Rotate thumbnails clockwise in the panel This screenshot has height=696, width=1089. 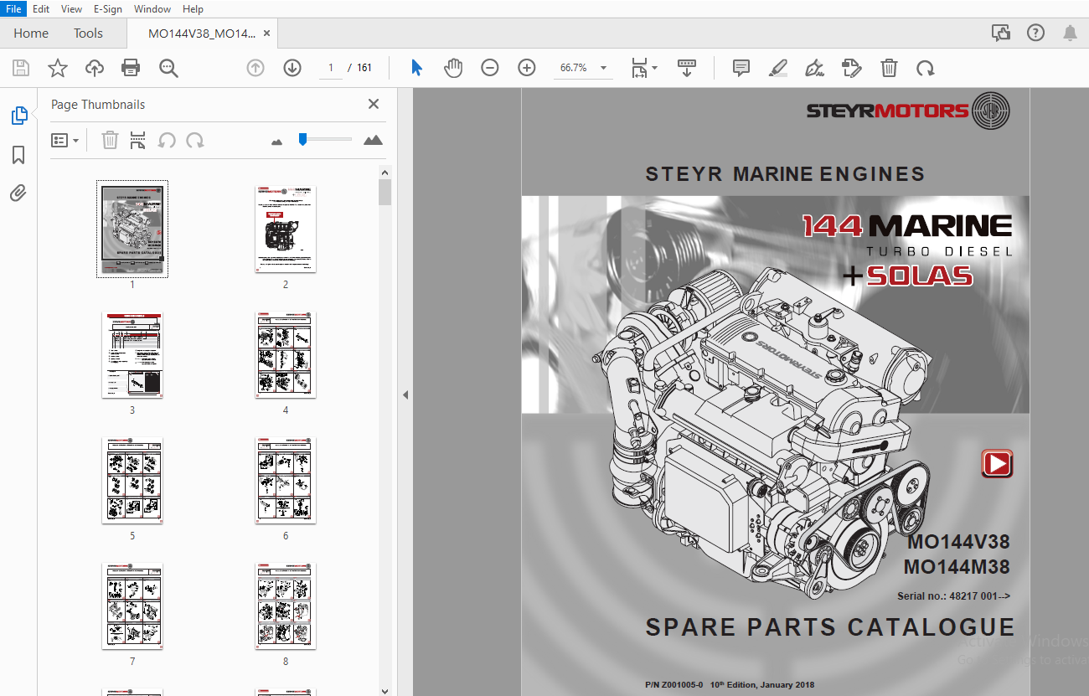195,141
